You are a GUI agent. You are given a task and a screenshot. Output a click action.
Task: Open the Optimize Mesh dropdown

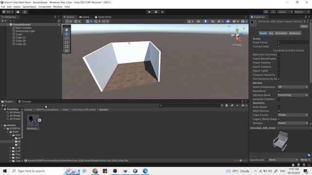(x=293, y=95)
